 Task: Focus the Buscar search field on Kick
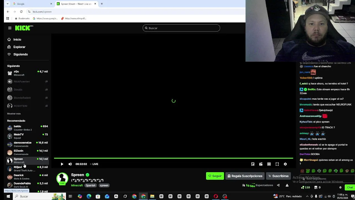click(181, 28)
